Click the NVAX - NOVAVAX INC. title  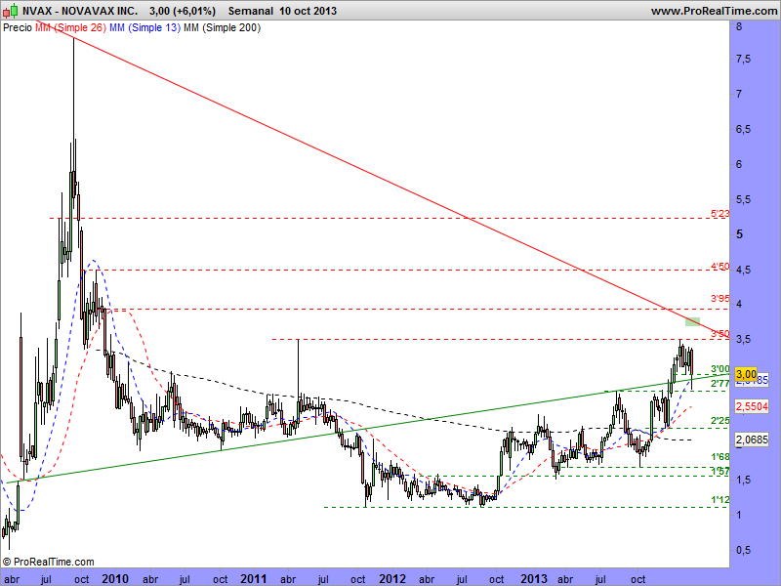click(80, 11)
